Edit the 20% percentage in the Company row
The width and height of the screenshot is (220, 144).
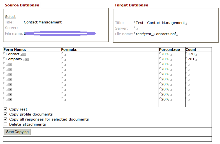[x=165, y=59]
